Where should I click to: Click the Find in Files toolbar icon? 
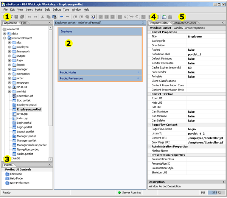click(x=93, y=17)
